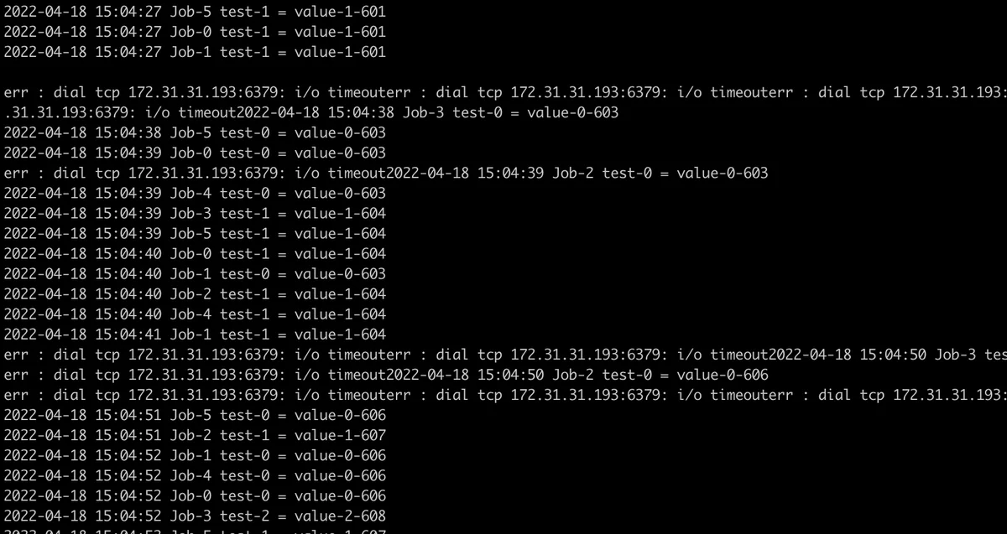The height and width of the screenshot is (534, 1007).
Task: Select the 15:04:40 Job-0 test-1 line
Action: [195, 253]
